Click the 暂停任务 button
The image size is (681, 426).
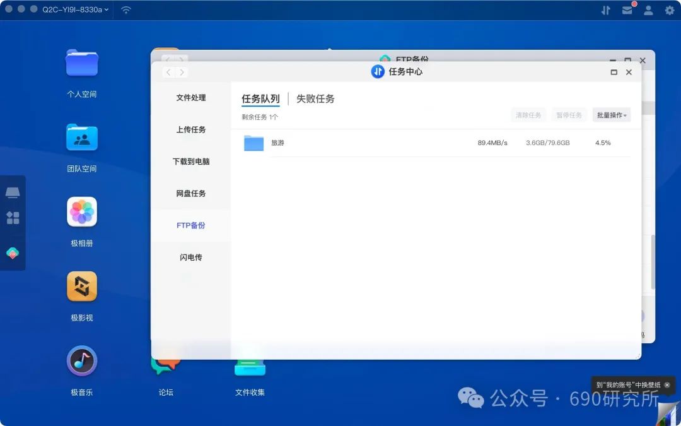tap(569, 115)
